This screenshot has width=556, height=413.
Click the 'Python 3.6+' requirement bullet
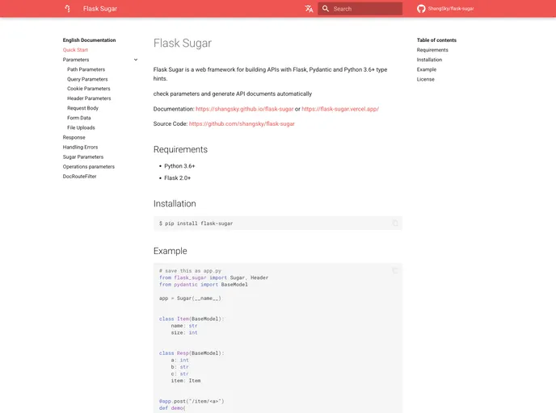[179, 166]
